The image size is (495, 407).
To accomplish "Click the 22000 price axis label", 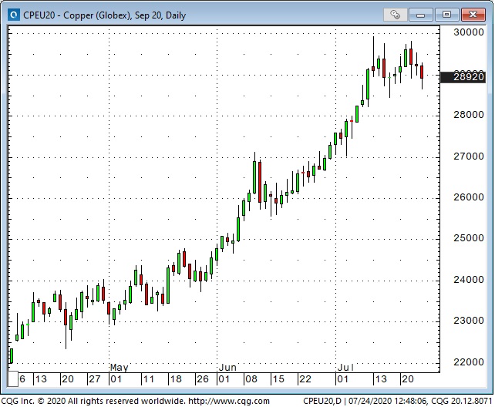I will [469, 362].
